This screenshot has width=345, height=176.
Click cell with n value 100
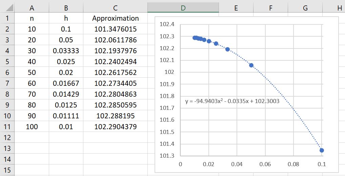32,127
